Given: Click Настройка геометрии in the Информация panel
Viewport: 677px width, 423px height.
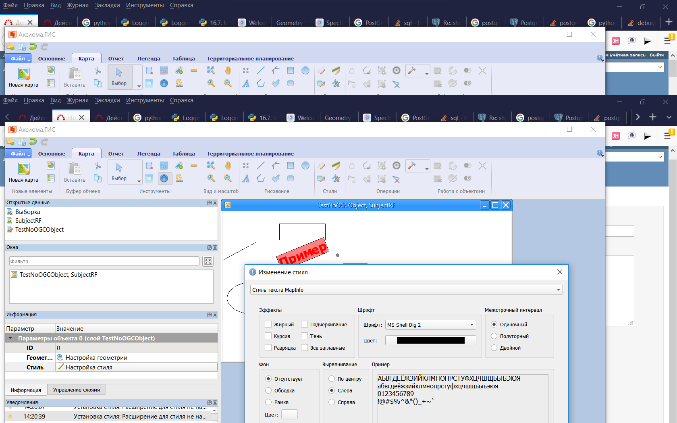Looking at the screenshot, I should point(96,358).
